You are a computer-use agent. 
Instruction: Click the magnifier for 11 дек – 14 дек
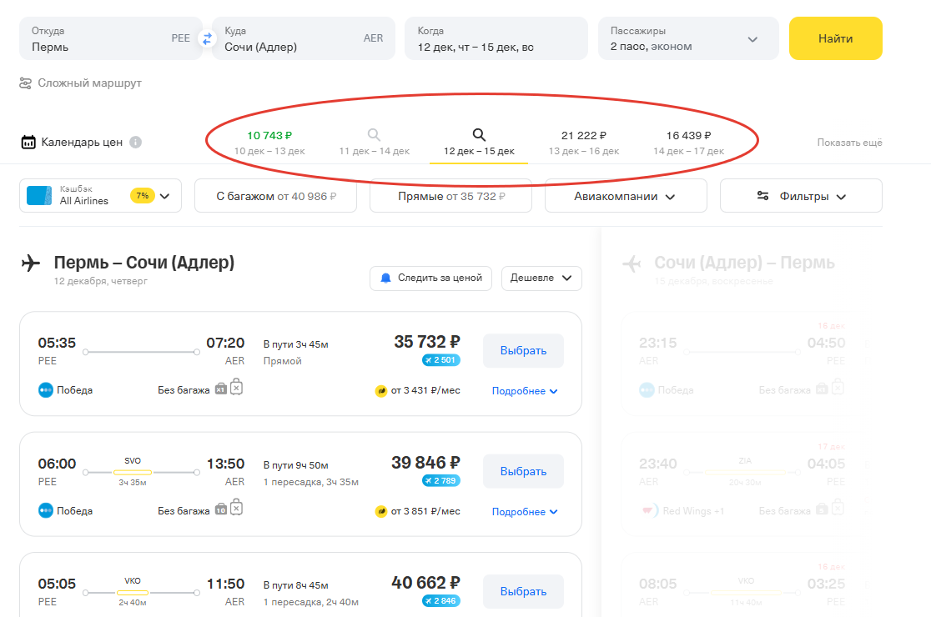point(374,134)
